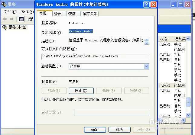Select the highlighted 已启动 已禁用 row in Services list

click(x=172, y=85)
